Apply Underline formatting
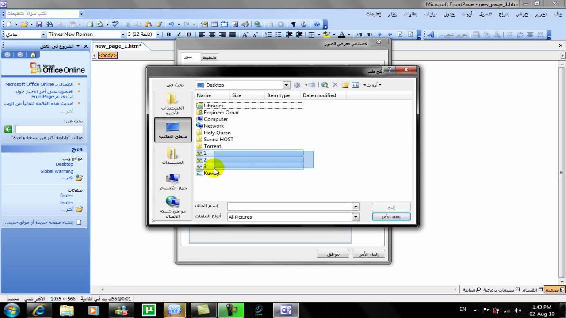 (189, 34)
